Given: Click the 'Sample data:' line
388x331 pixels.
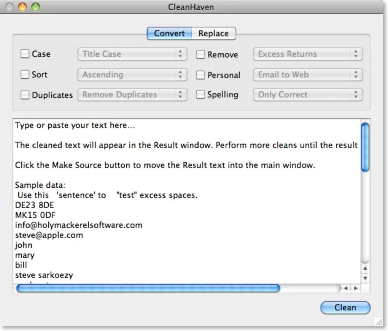Looking at the screenshot, I should point(40,185).
